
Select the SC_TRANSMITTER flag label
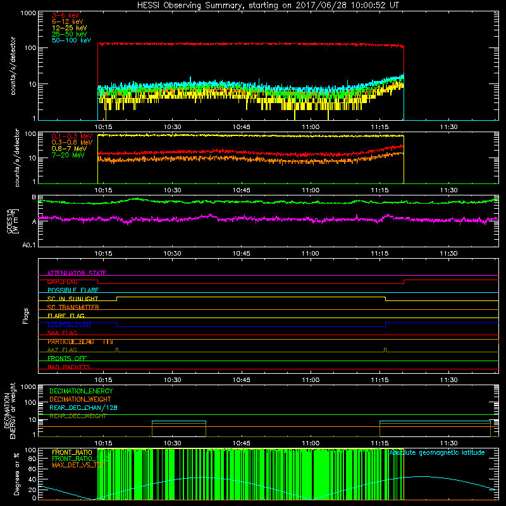coord(73,307)
